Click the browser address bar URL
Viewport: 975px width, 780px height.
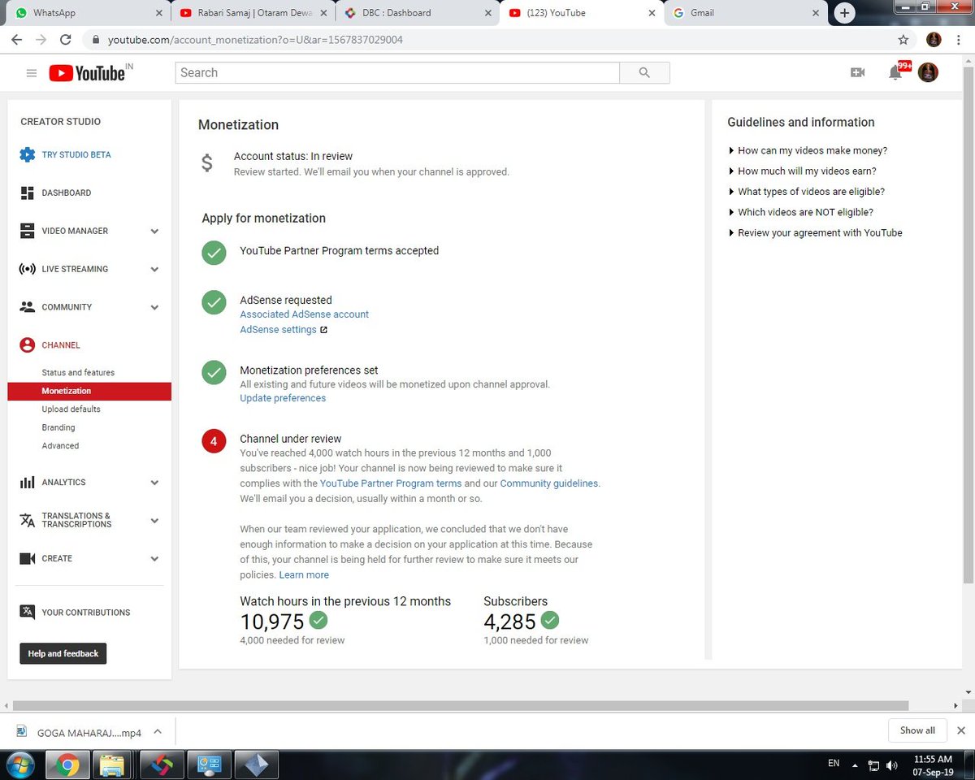click(x=255, y=39)
